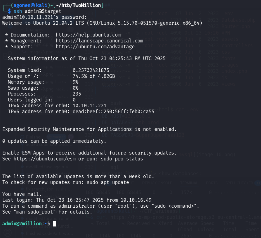Click the IPv4 address 10.10.11.221 text
261x238 pixels.
pyautogui.click(x=90, y=106)
